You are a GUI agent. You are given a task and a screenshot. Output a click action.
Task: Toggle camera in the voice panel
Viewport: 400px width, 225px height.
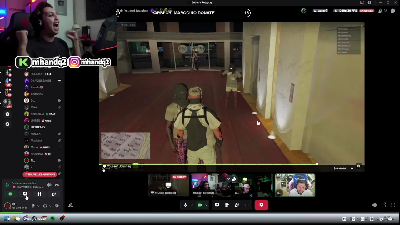[x=10, y=194]
